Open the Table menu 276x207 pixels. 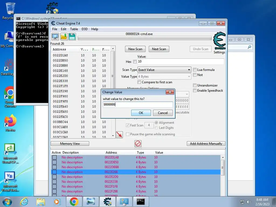[74, 29]
